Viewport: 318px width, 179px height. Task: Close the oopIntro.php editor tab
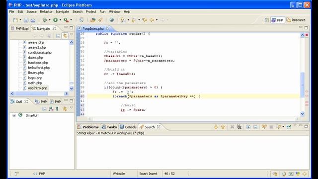[108, 28]
